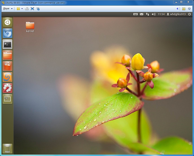Open the Files manager launcher
194x156 pixels.
8,55
